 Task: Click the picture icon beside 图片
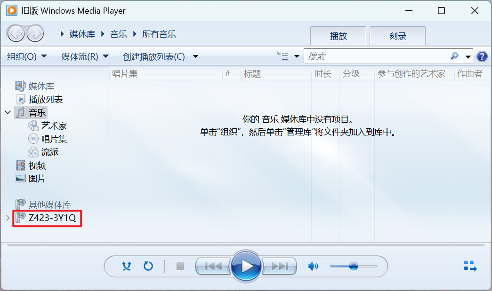[20, 178]
